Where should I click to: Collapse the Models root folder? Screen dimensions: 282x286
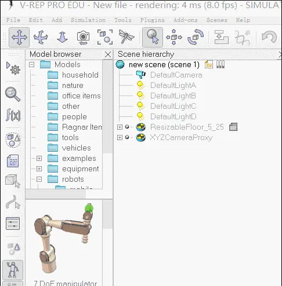tap(31, 64)
